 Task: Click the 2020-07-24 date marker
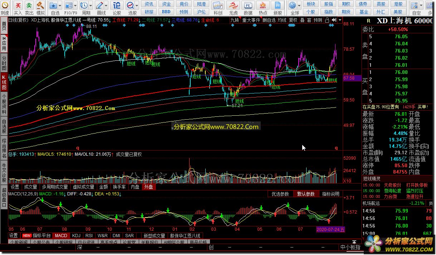pyautogui.click(x=331, y=229)
